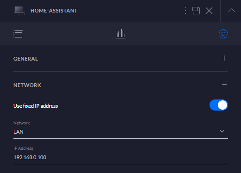Click the HOME-ASSISTANT title text
The image size is (241, 173).
point(54,11)
